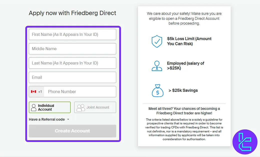
Task: Click the single person Individual Account icon
Action: pyautogui.click(x=34, y=108)
